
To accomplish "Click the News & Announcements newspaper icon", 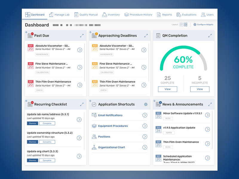I will 158,104.
